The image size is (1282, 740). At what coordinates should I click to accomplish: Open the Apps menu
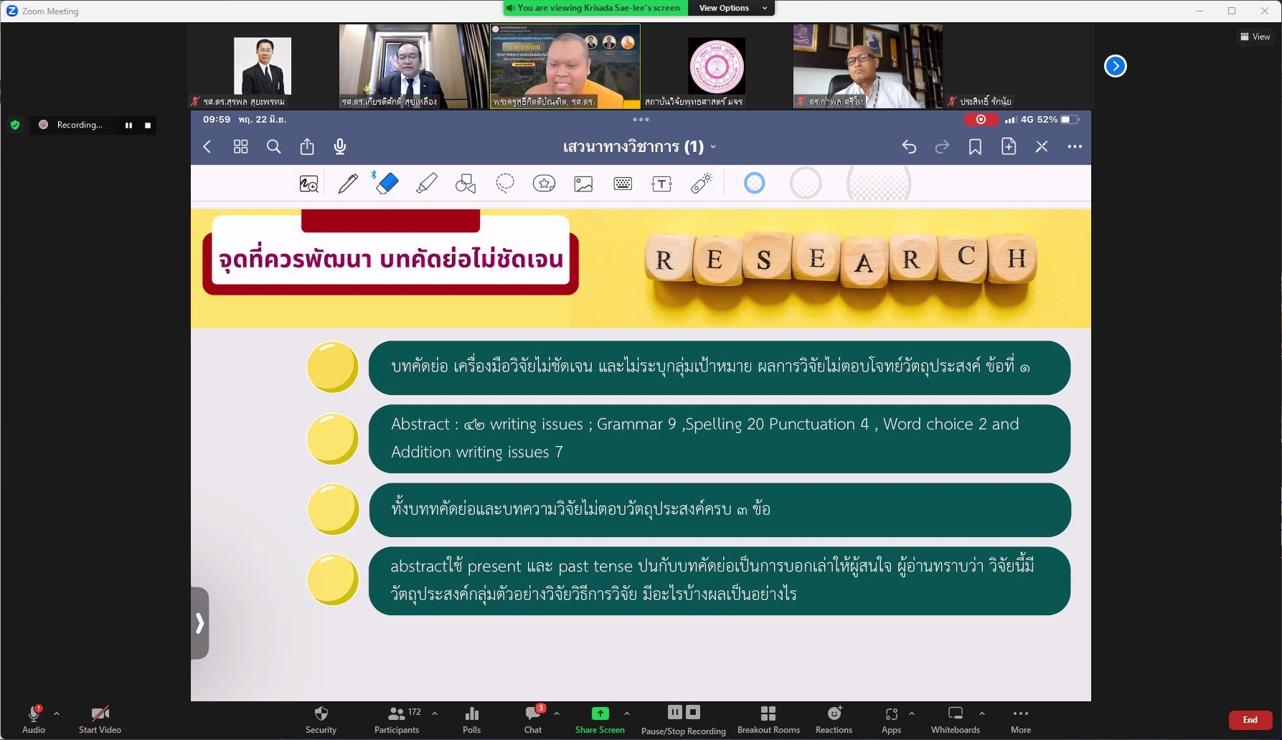click(891, 719)
